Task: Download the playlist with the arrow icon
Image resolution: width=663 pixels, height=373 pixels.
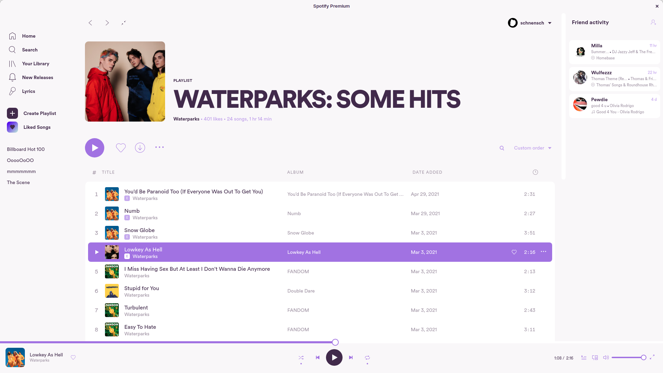Action: 140,148
